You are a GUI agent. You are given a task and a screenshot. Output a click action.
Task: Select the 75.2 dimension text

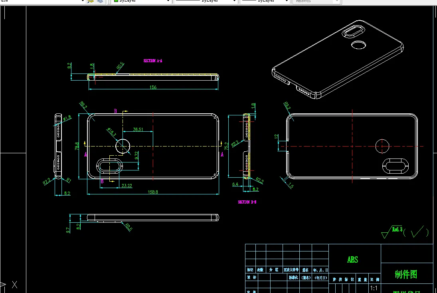226,146
